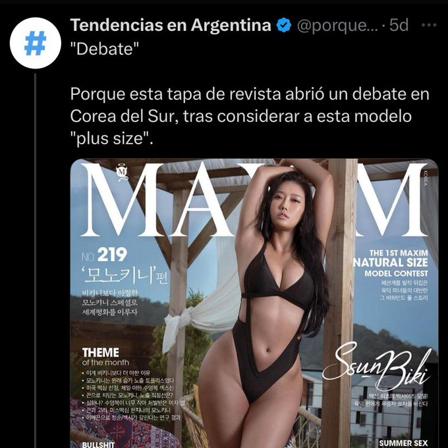Click the "Debate" text line
Viewport: 448px width, 448px height.
[105, 49]
